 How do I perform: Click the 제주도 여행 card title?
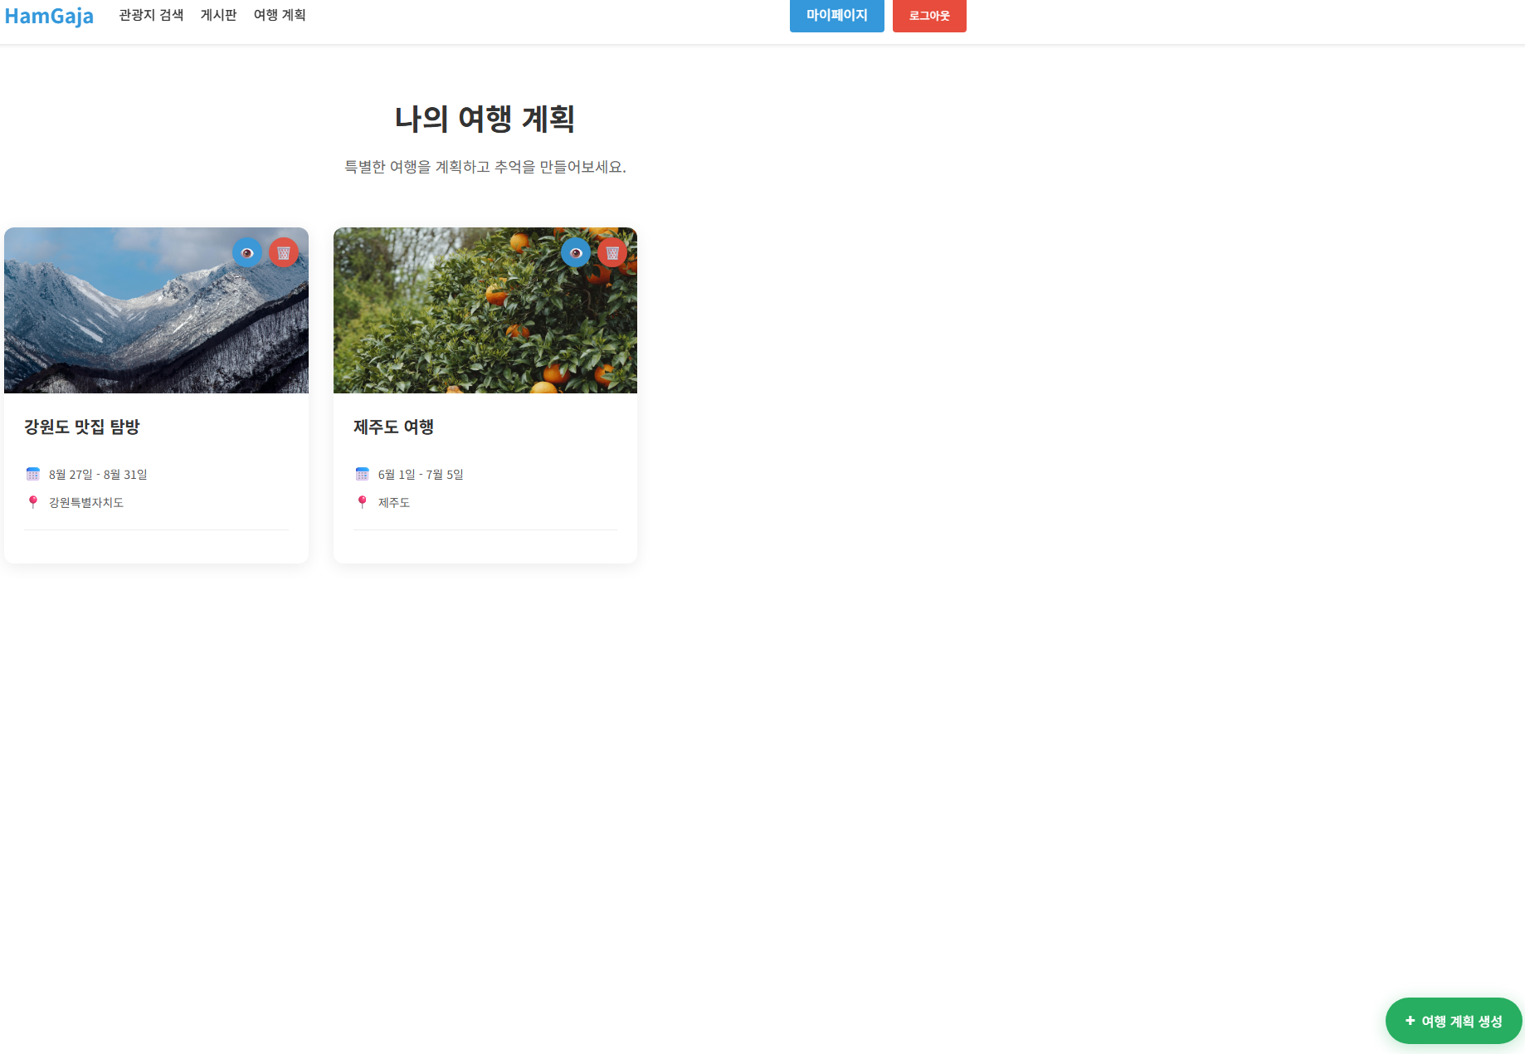click(x=393, y=427)
